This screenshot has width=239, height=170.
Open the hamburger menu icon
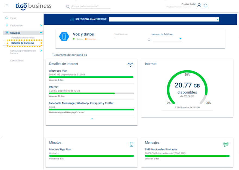(7, 5)
